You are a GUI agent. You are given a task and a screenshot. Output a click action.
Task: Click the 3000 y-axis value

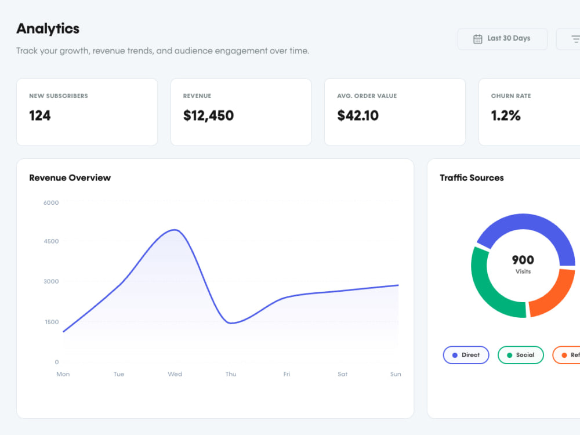[51, 281]
